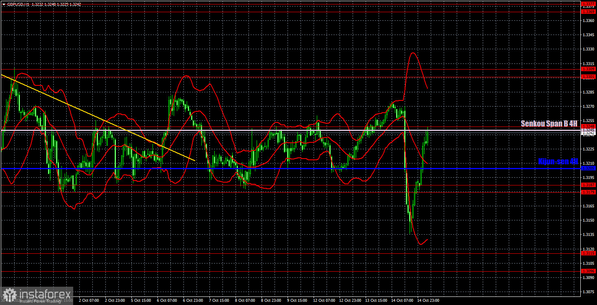Click the 1.3360 price axis value
The height and width of the screenshot is (305, 597).
click(x=588, y=20)
